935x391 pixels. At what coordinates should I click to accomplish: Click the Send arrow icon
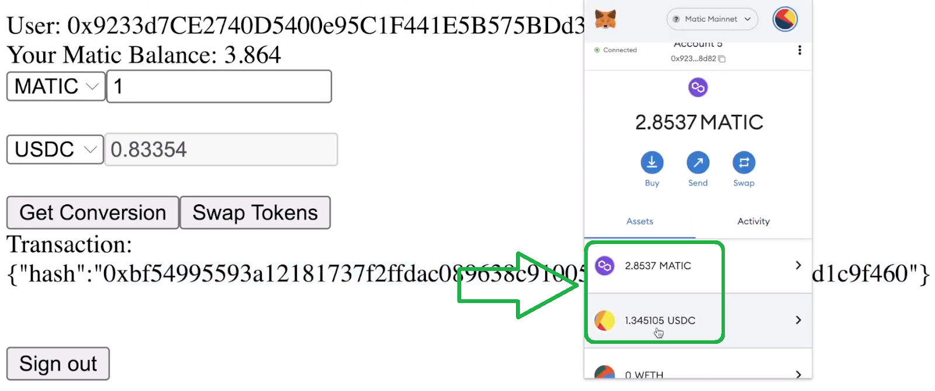(x=698, y=162)
